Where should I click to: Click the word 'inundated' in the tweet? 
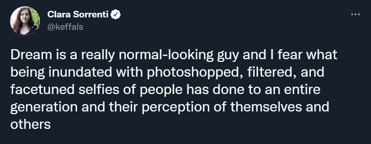(80, 72)
